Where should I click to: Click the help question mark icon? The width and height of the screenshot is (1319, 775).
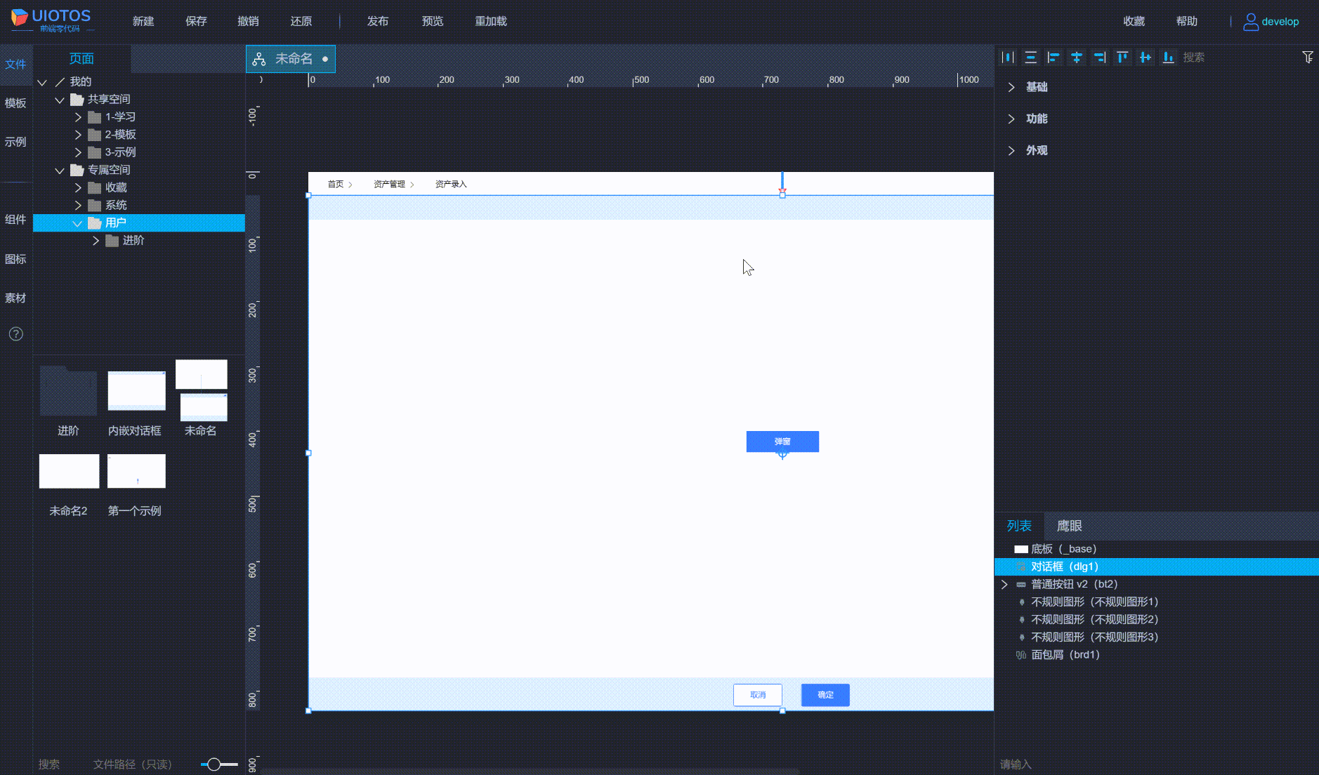tap(15, 334)
